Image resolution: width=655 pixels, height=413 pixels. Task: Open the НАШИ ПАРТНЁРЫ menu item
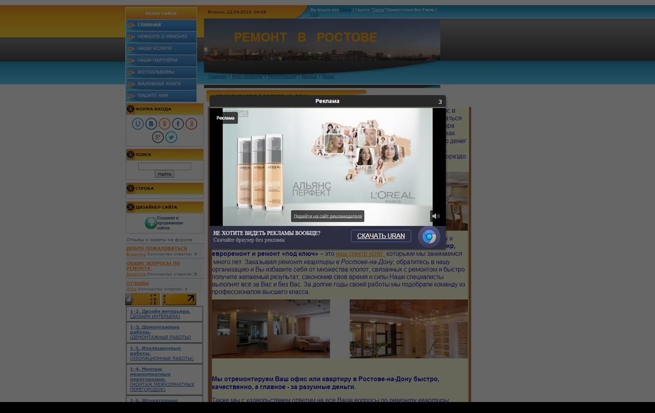[x=161, y=60]
